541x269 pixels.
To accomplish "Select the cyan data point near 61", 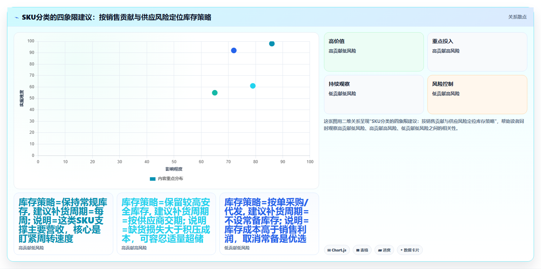I will pyautogui.click(x=253, y=86).
